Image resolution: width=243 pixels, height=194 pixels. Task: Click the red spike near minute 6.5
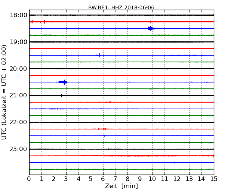(110, 102)
